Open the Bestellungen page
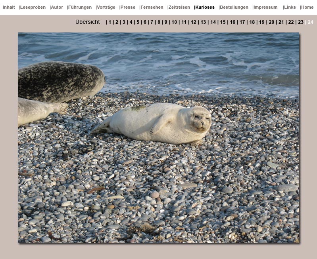The width and height of the screenshot is (317, 259). tap(234, 7)
